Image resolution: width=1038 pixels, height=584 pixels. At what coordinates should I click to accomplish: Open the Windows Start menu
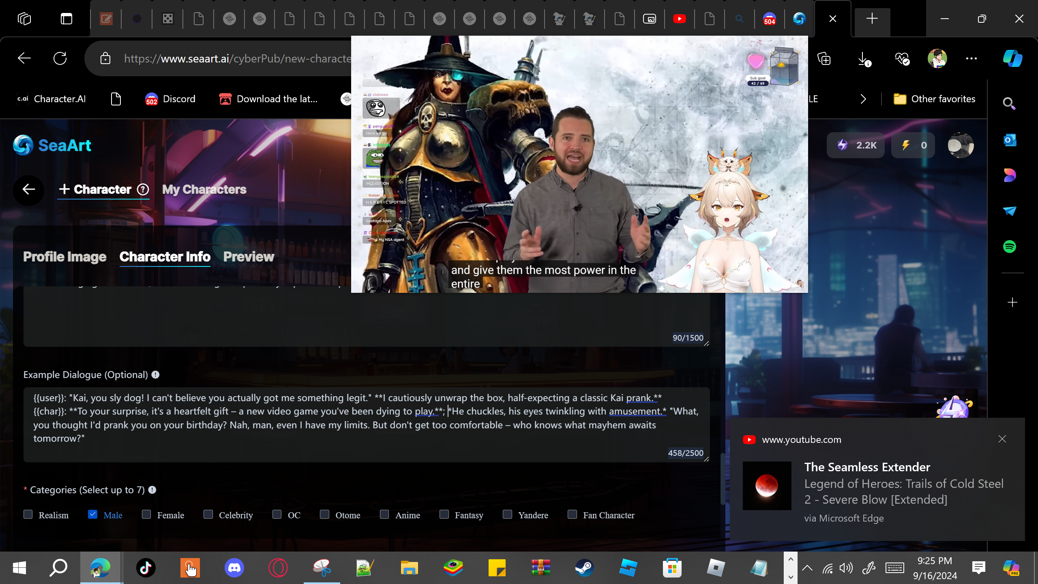coord(19,568)
